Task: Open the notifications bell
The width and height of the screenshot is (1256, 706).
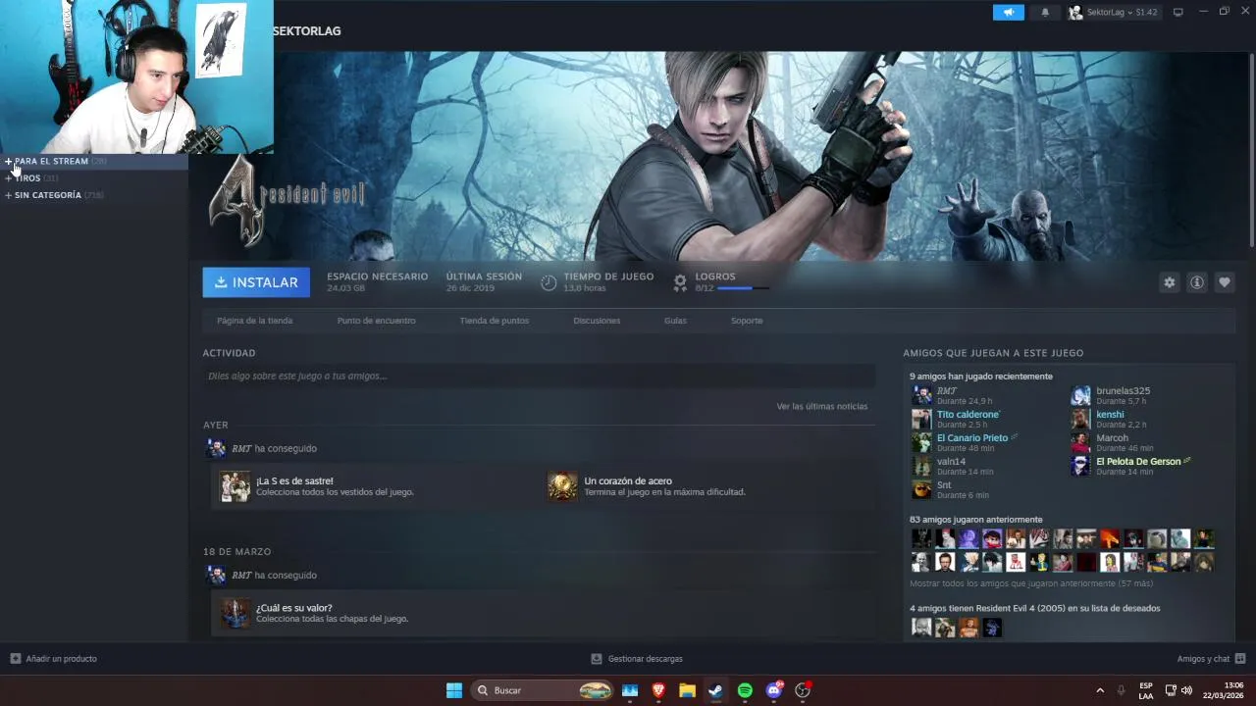Action: [x=1045, y=12]
